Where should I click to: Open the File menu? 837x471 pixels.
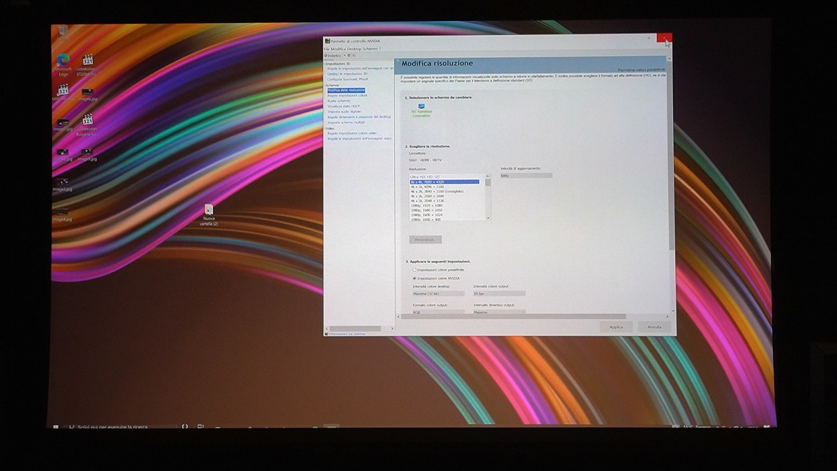pyautogui.click(x=327, y=49)
